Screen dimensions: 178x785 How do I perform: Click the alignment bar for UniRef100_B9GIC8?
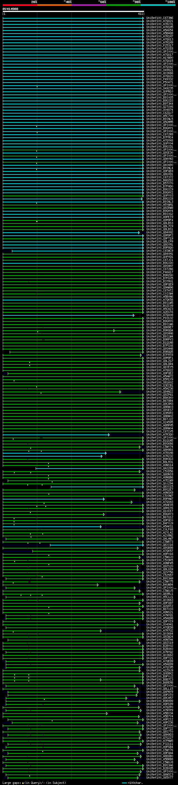coord(73,199)
